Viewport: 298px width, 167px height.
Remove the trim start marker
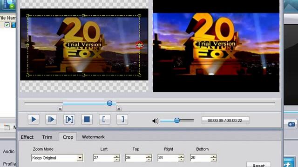click(x=60, y=109)
